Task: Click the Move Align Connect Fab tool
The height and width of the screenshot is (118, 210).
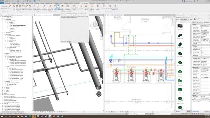Action: (x=50, y=7)
